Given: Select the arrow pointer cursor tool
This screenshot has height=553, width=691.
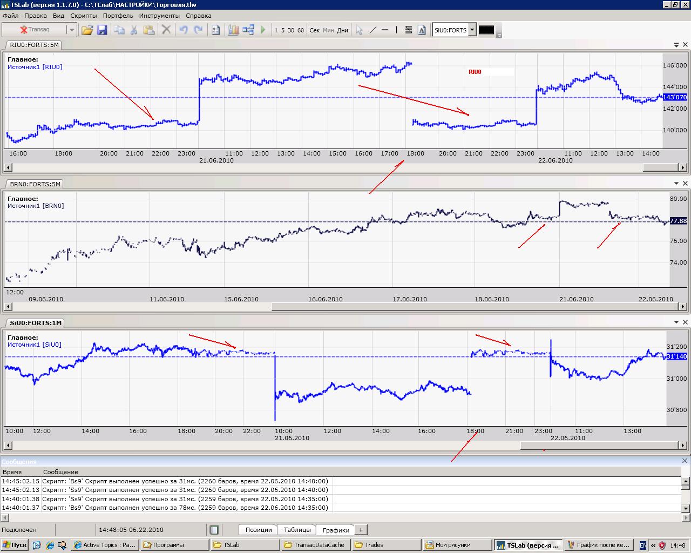Looking at the screenshot, I should point(359,30).
